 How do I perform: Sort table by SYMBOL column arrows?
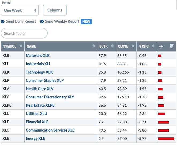click(x=21, y=46)
